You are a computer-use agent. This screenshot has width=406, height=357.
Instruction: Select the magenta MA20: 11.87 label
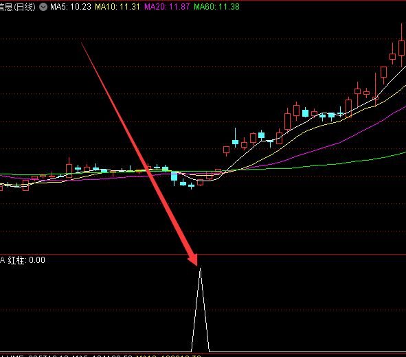pyautogui.click(x=167, y=7)
